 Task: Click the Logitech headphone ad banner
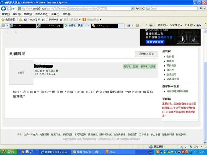(x=170, y=38)
